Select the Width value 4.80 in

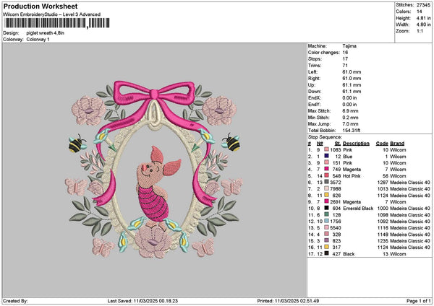(423, 25)
